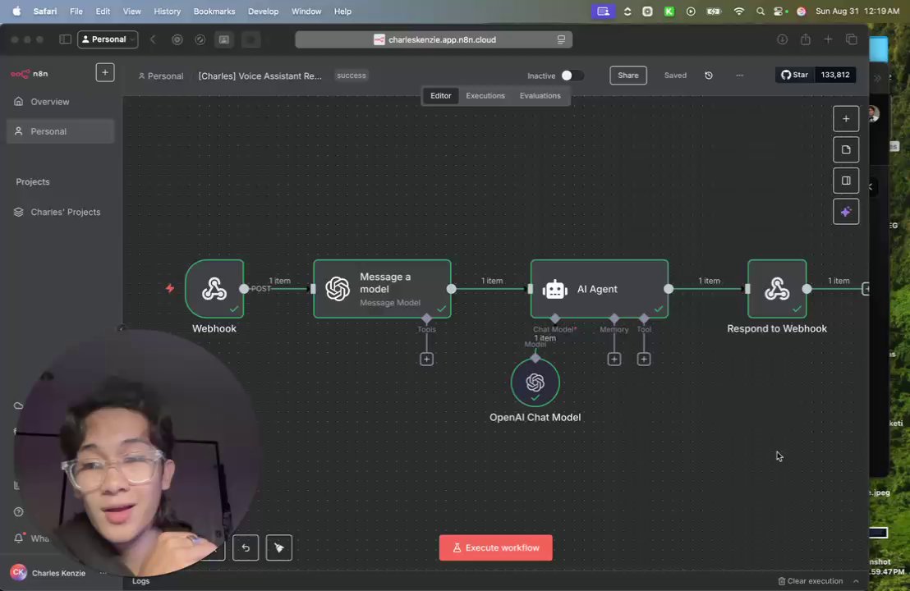The width and height of the screenshot is (910, 591).
Task: Open the History menu
Action: coord(168,11)
